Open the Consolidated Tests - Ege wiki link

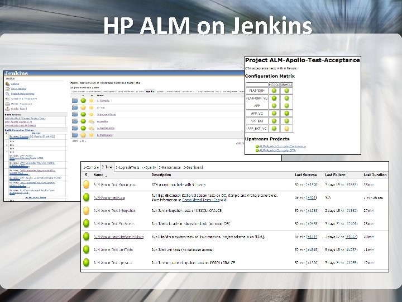[201, 200]
